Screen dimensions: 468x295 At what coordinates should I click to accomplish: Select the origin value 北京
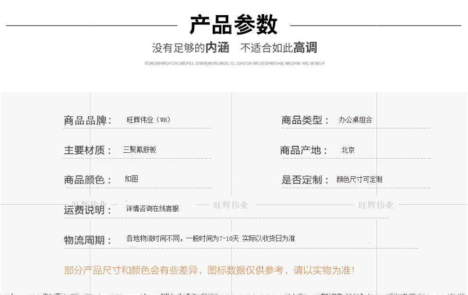[x=348, y=150]
